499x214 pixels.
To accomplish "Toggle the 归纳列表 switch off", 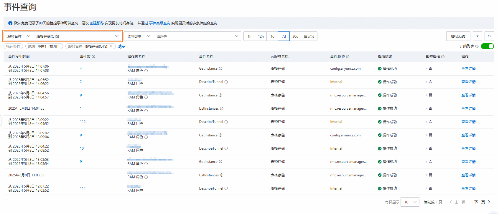I will 488,46.
